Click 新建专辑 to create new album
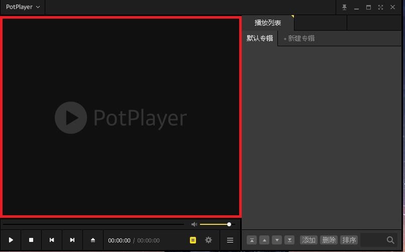405x252 pixels. point(299,38)
